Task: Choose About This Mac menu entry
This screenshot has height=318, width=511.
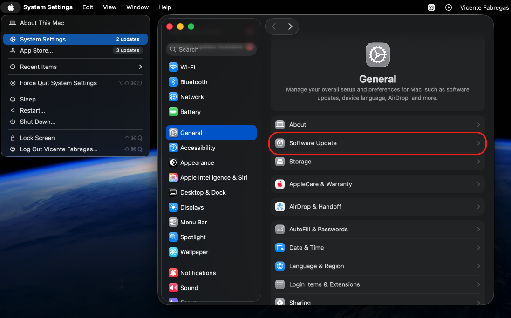Action: point(75,23)
